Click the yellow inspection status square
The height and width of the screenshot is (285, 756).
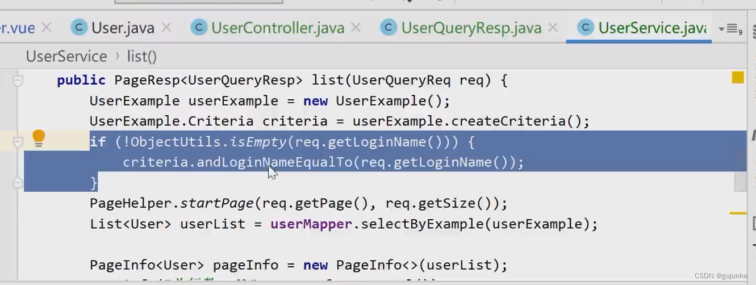(738, 78)
